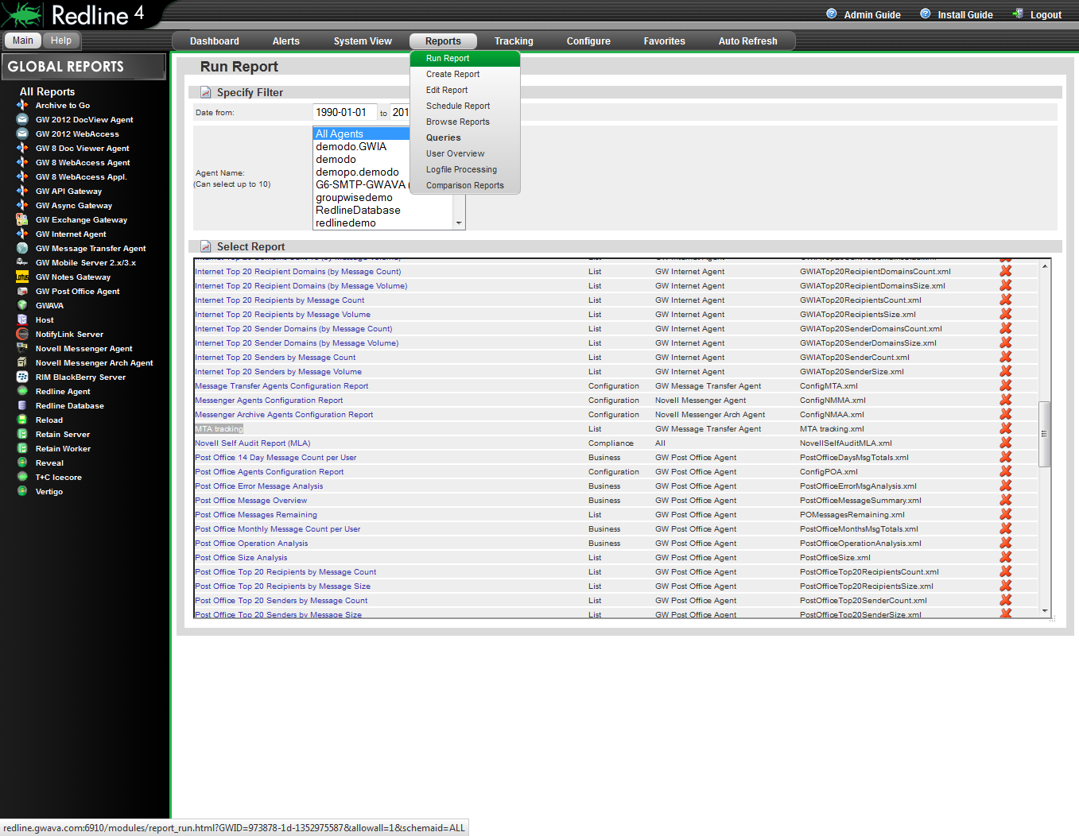Screen dimensions: 1079x836
Task: Switch to the Help tab
Action: coord(61,41)
